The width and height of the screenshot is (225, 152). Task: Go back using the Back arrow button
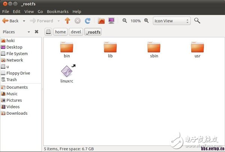point(10,21)
